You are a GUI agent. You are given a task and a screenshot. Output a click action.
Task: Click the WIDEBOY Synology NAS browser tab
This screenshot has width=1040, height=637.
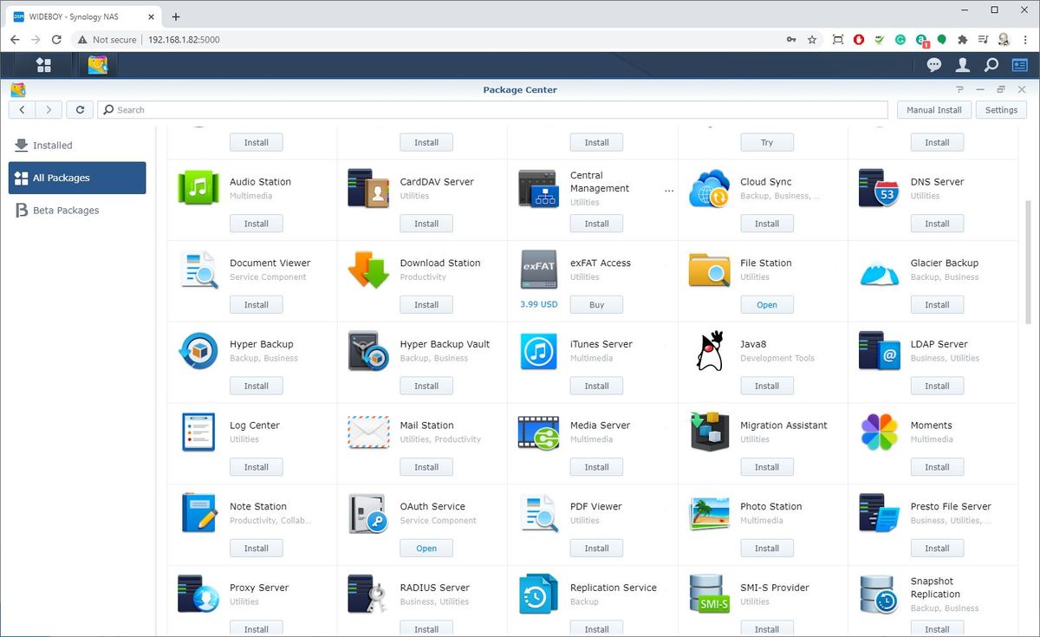pyautogui.click(x=82, y=16)
